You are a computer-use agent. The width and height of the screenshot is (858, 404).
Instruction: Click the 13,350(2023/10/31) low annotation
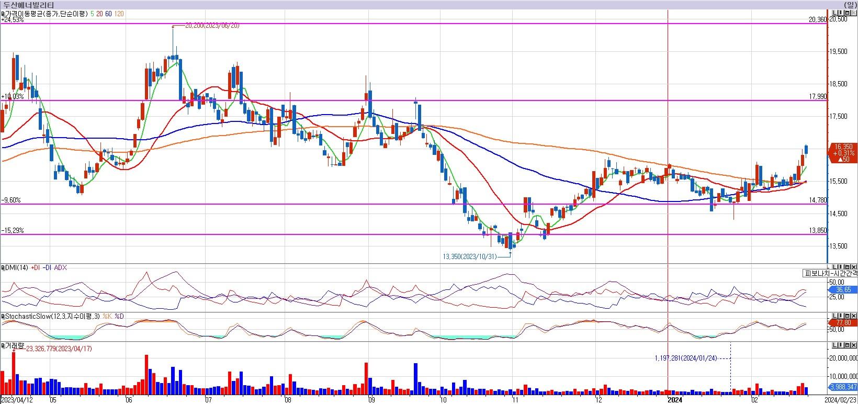[x=469, y=256]
